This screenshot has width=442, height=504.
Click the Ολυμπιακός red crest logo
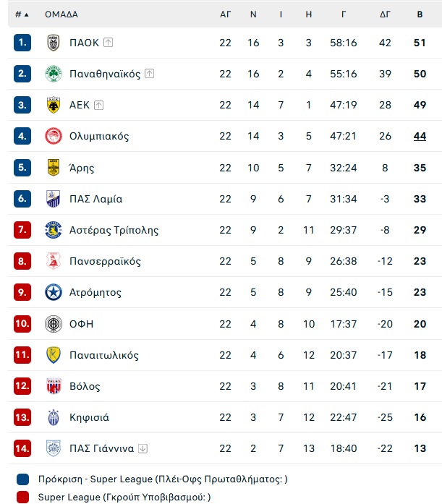(54, 136)
